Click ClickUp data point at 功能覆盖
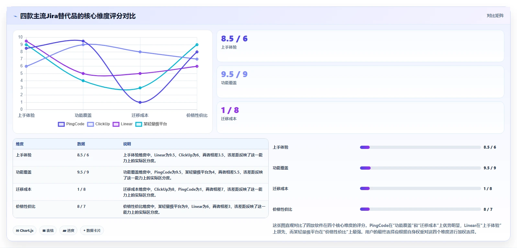Viewport: 517px width, 248px height. click(83, 45)
